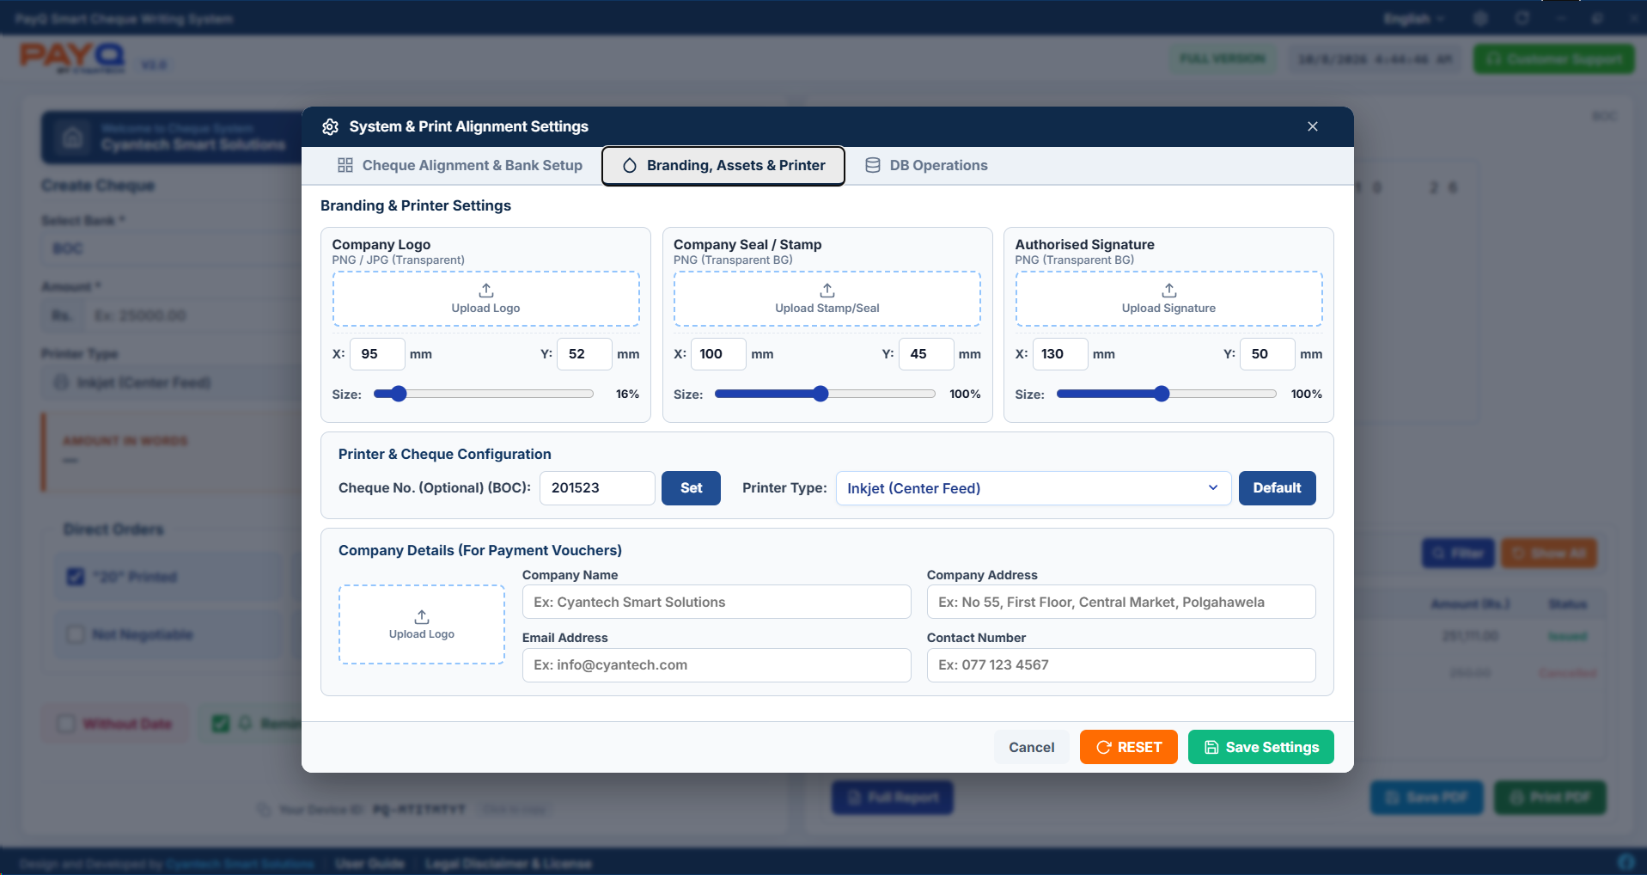
Task: Click the Set cheque number button
Action: tap(691, 488)
